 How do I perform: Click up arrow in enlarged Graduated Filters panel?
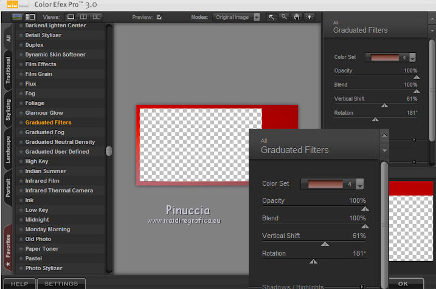384,135
